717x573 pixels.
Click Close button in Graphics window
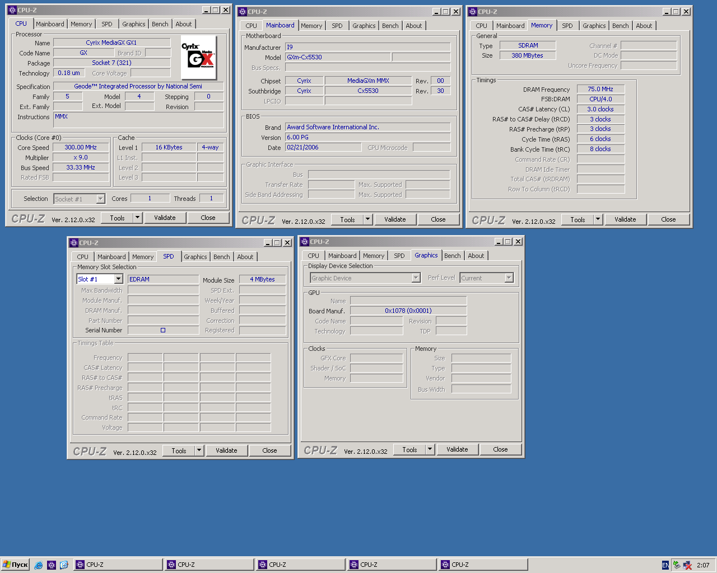pyautogui.click(x=500, y=449)
